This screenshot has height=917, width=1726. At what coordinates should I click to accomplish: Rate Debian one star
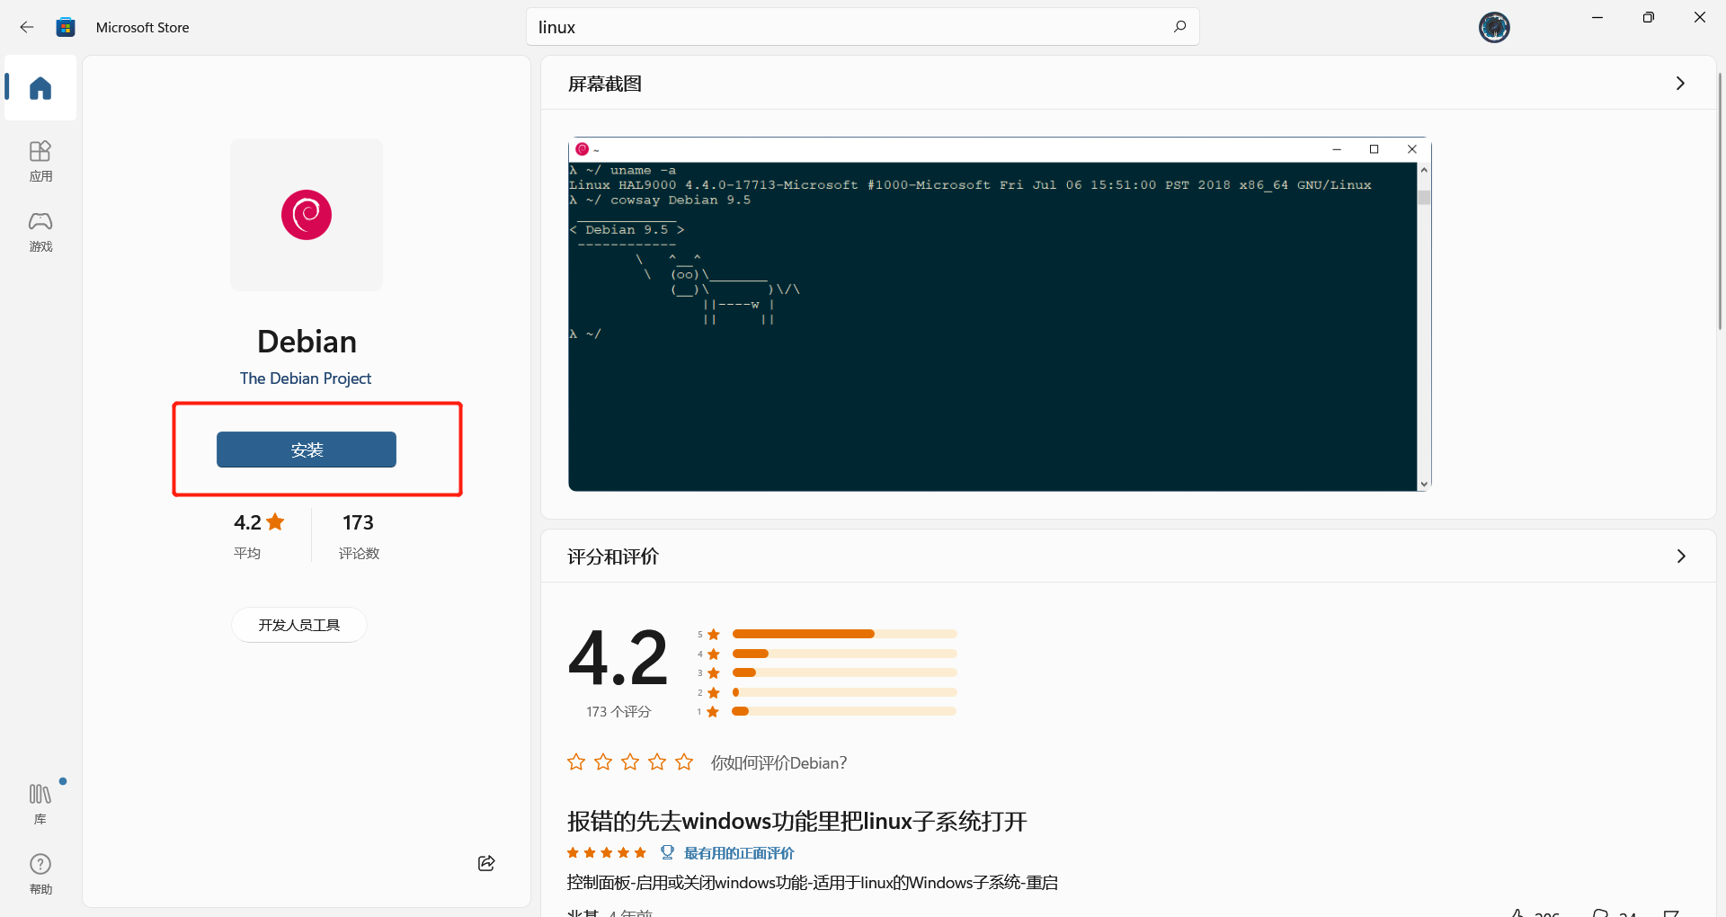click(576, 762)
